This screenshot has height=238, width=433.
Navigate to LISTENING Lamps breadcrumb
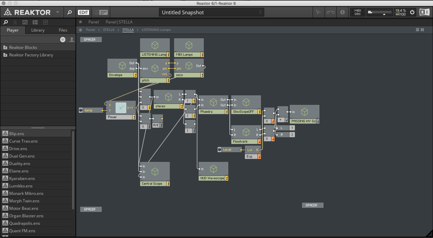tap(156, 30)
